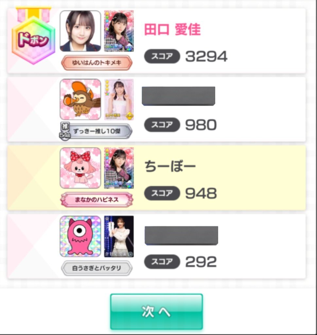Tap the 次へ button
The height and width of the screenshot is (335, 317).
156,311
